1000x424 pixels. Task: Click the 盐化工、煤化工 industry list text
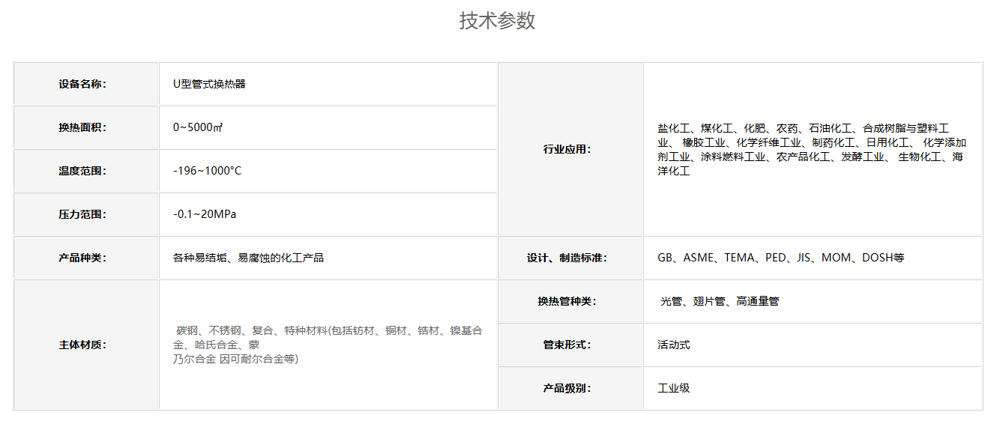point(811,149)
